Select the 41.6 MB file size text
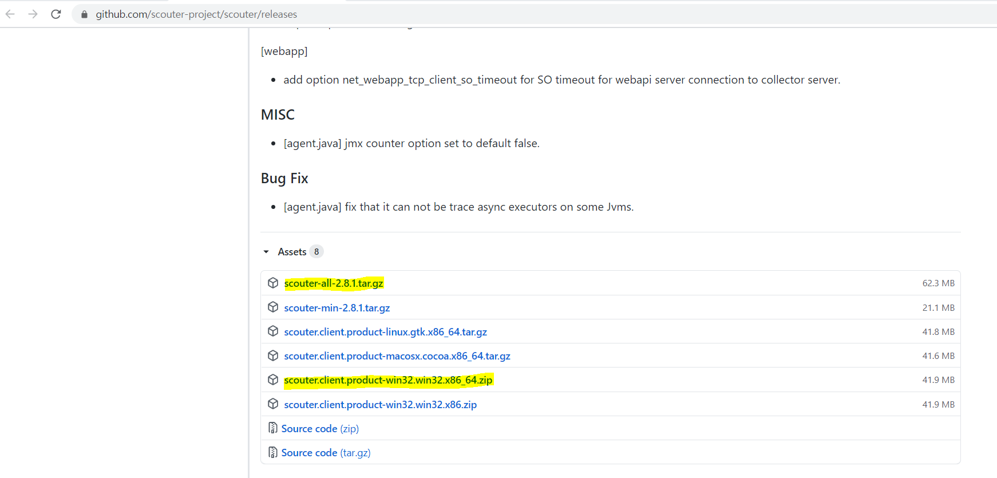 click(x=938, y=356)
